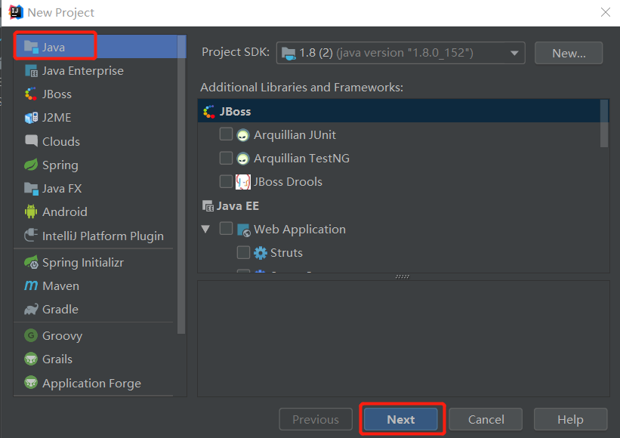The image size is (620, 438).
Task: Select Java Enterprise project type
Action: (82, 70)
